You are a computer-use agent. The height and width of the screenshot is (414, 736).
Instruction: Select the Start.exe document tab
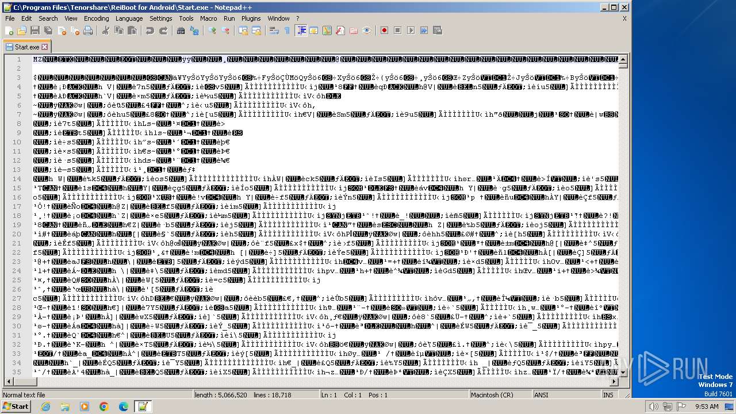[x=26, y=47]
